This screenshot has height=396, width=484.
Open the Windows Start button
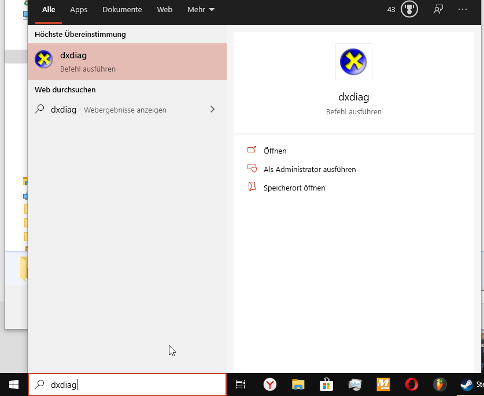13,384
